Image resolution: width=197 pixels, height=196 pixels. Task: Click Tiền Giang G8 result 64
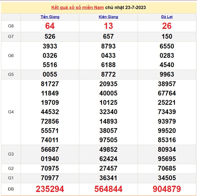tap(50, 26)
